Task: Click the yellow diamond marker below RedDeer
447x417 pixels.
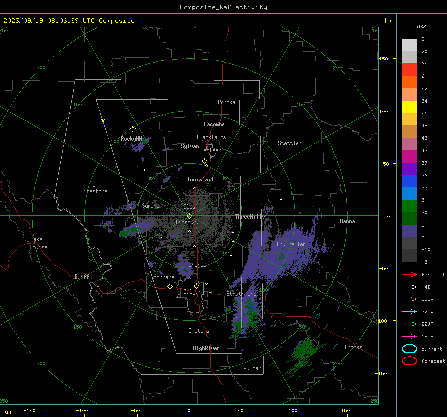Action: click(x=204, y=161)
